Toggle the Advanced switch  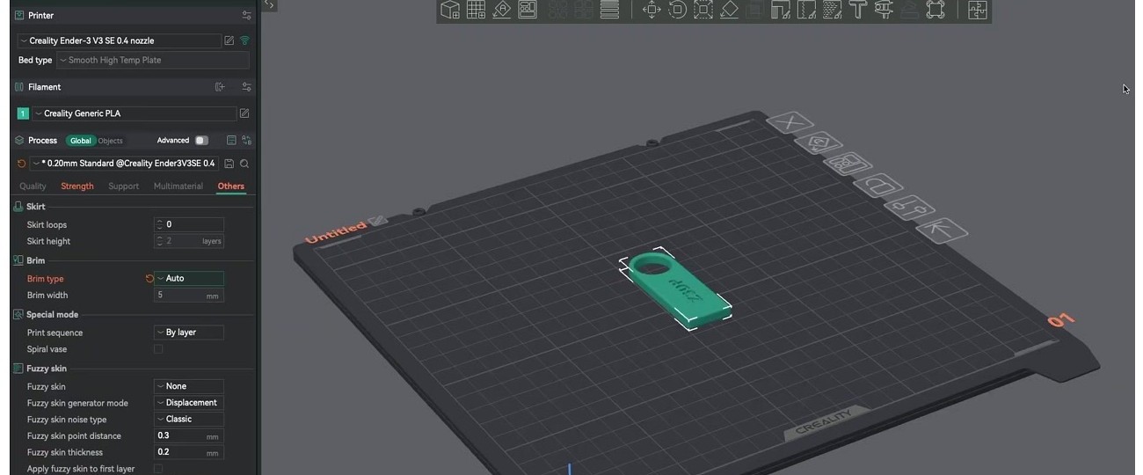201,140
